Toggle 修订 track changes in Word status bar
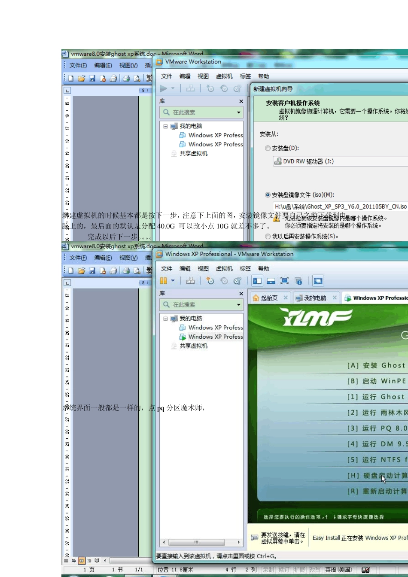Image resolution: width=408 pixels, height=577 pixels. [283, 570]
